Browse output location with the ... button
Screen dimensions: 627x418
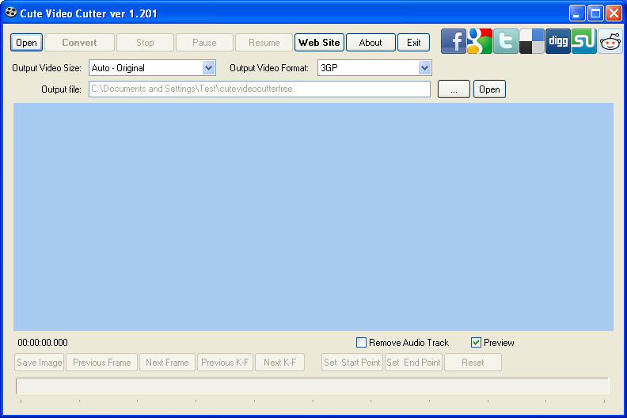click(454, 89)
